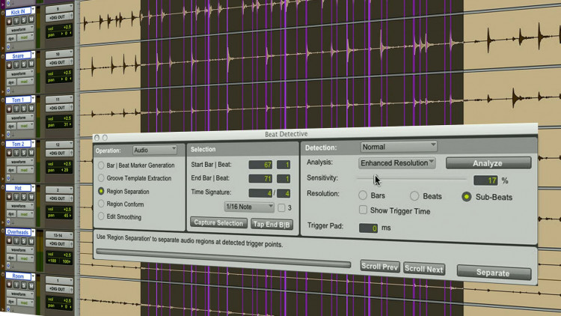The width and height of the screenshot is (561, 316).
Task: Record-enable the Tom 2 track
Action: [x=10, y=153]
